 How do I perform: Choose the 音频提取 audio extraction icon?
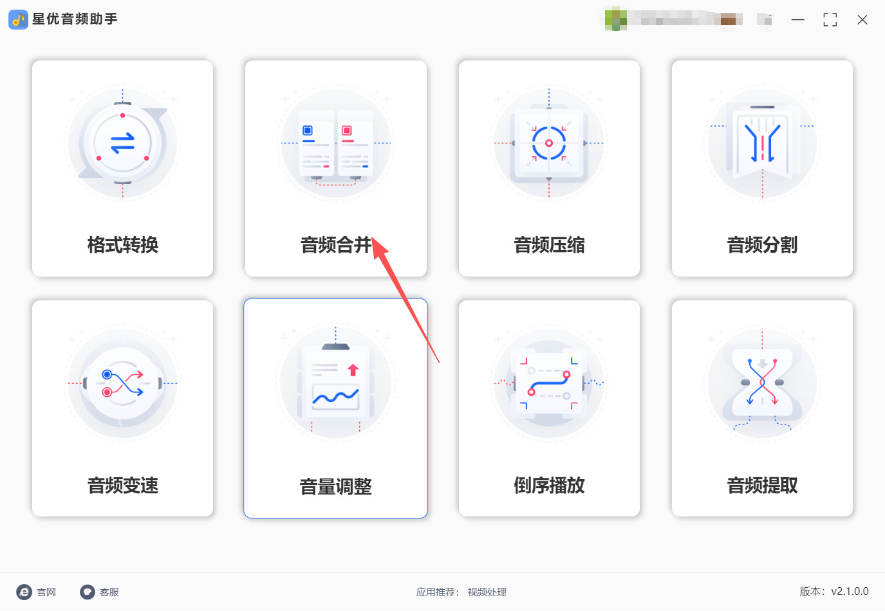pyautogui.click(x=762, y=383)
